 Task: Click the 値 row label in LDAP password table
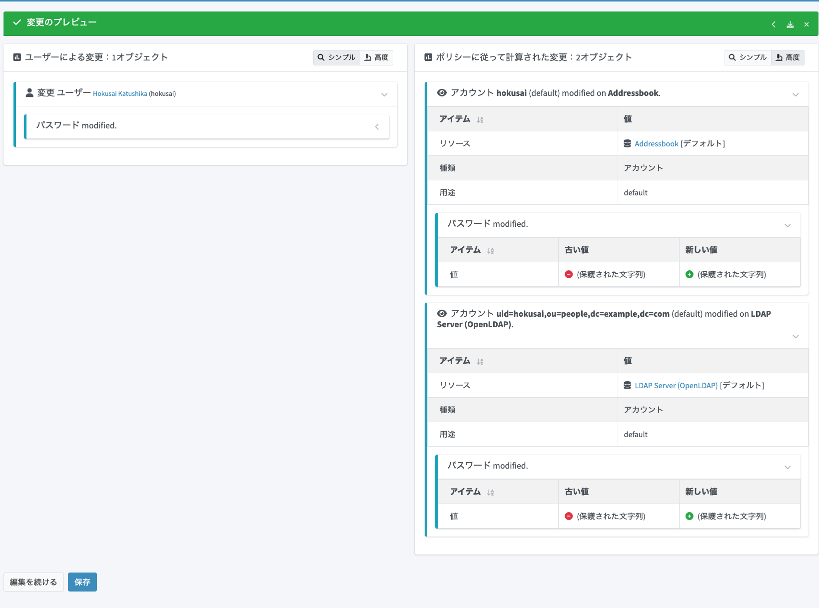tap(454, 516)
